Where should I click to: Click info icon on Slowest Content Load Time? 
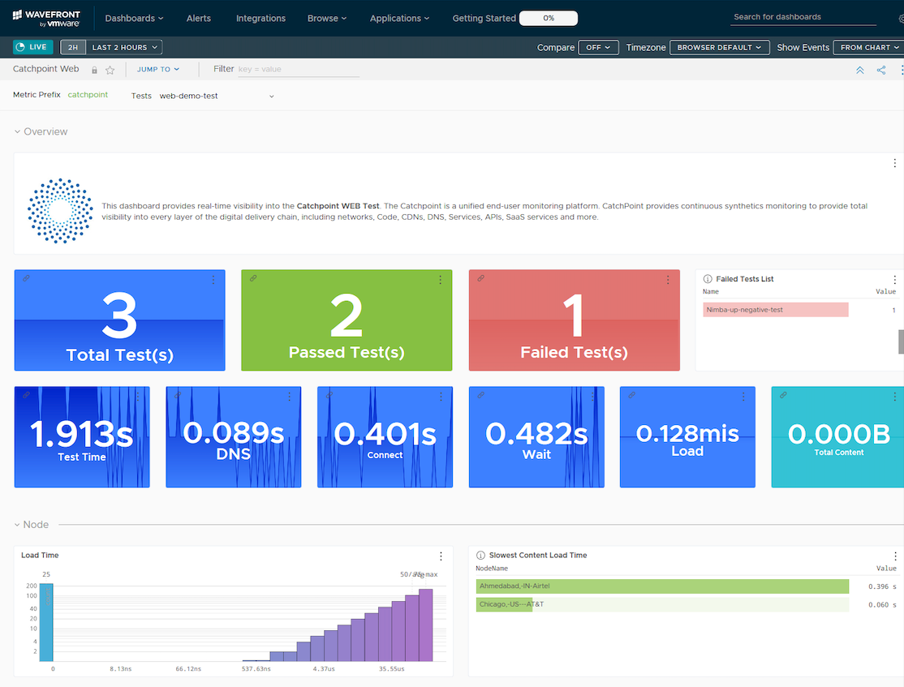pos(480,556)
